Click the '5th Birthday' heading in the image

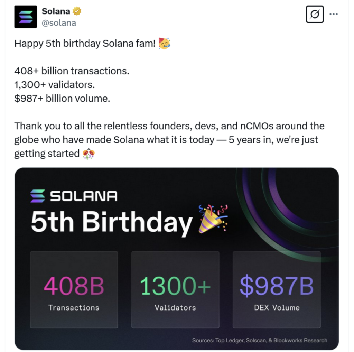click(111, 221)
